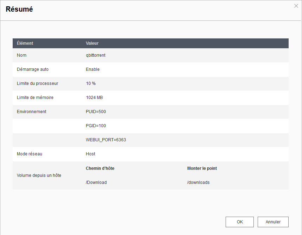Viewport: 302px width, 235px height.
Task: Select the /Download host path
Action: coord(96,183)
